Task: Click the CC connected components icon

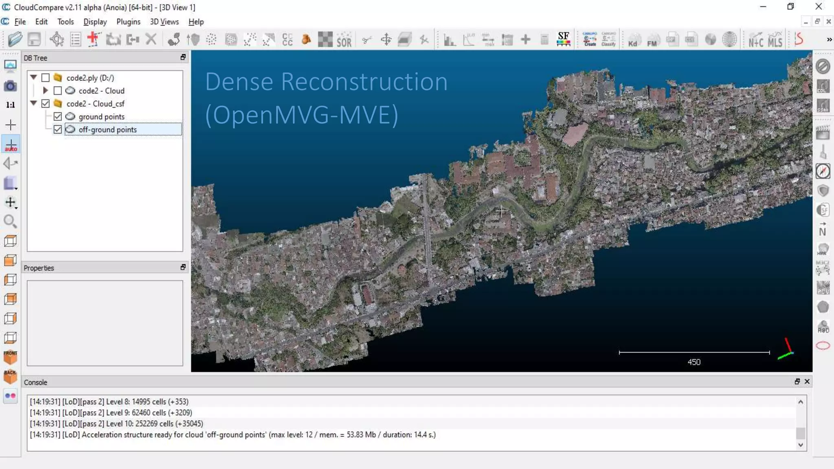Action: pyautogui.click(x=288, y=39)
